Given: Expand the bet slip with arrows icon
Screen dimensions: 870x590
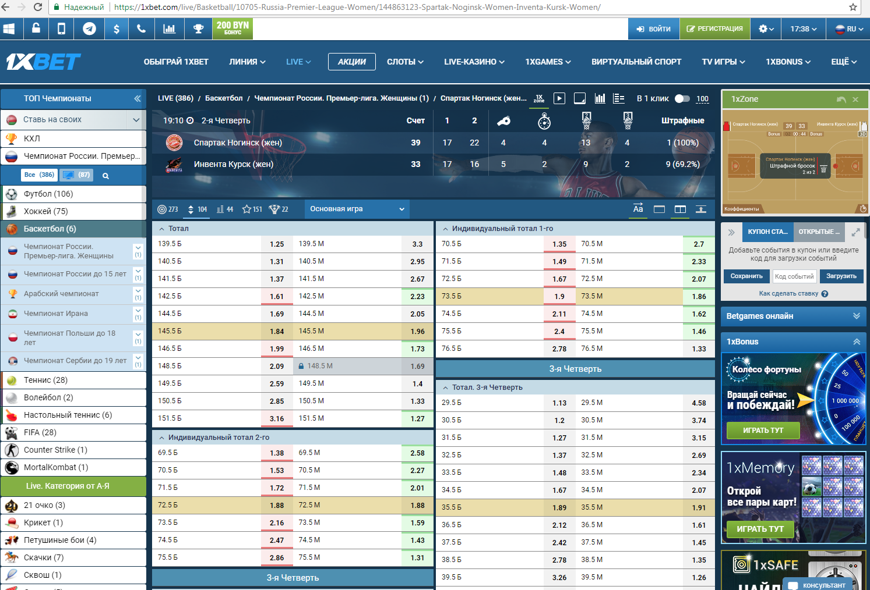Looking at the screenshot, I should tap(855, 232).
